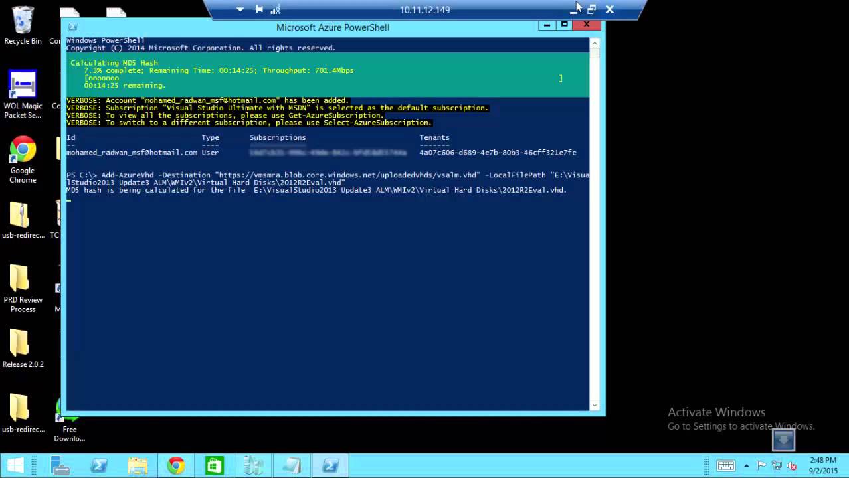Switch to Chrome in the taskbar

pos(176,465)
